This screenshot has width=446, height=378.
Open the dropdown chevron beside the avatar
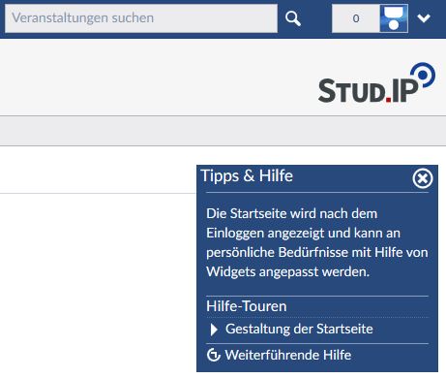pyautogui.click(x=424, y=18)
